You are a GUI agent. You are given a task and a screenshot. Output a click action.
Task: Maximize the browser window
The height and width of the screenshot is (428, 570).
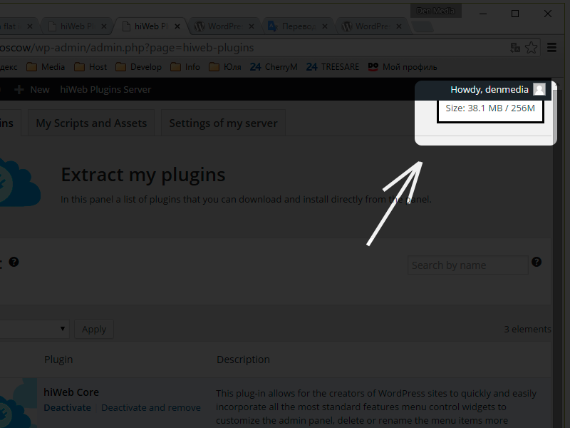(514, 14)
